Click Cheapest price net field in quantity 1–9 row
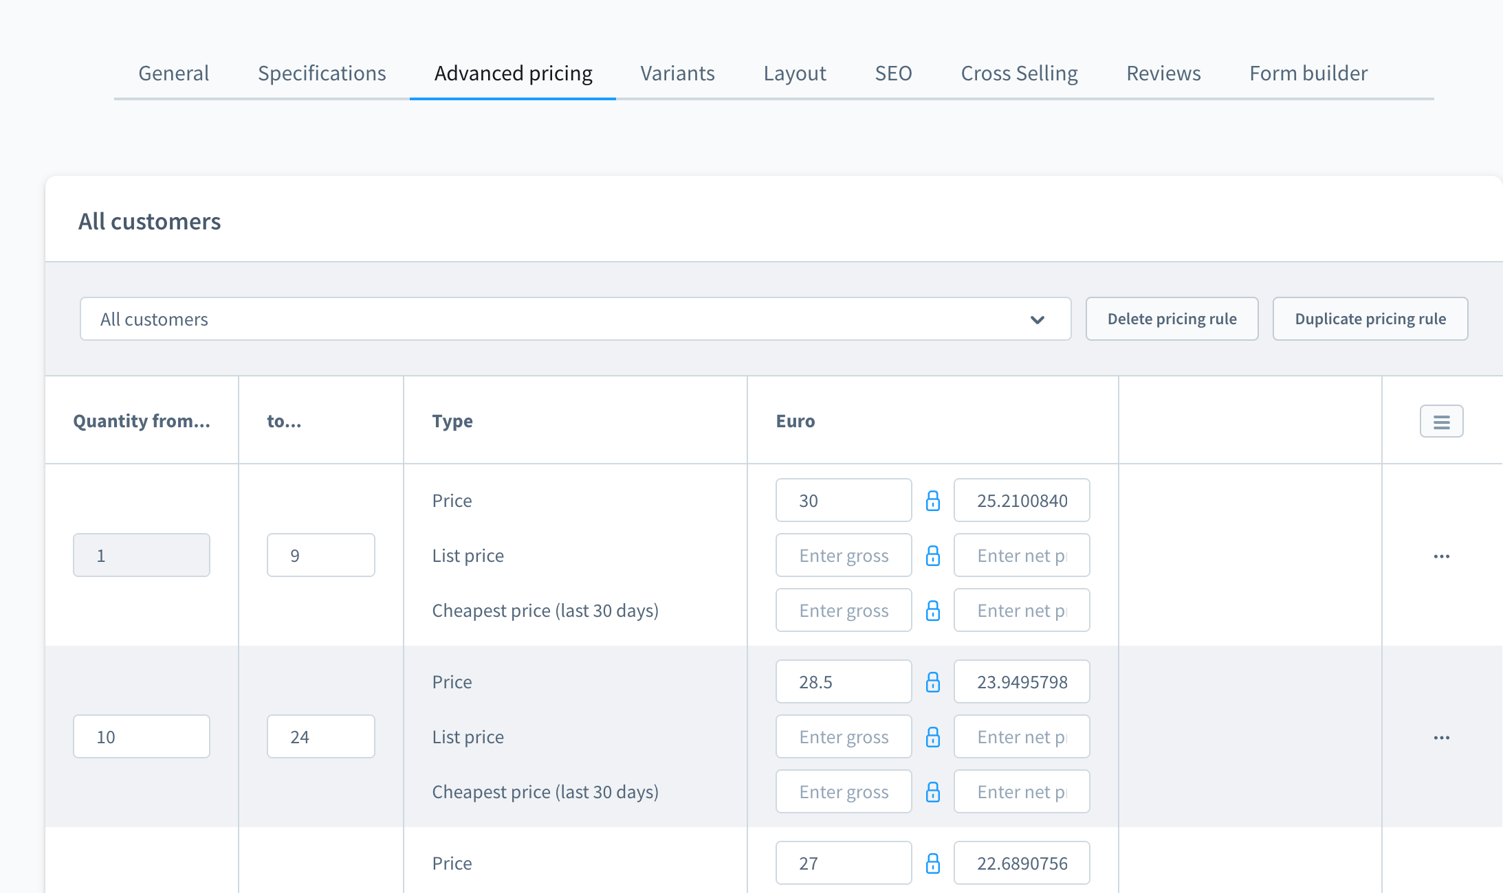 click(x=1022, y=610)
